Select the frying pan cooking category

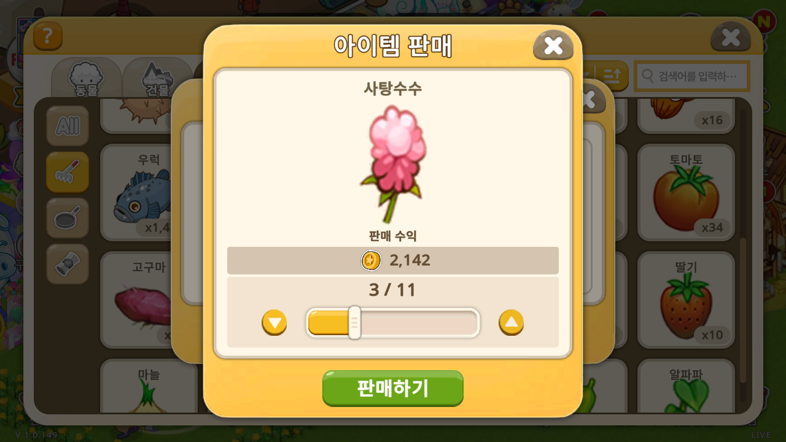(x=68, y=218)
